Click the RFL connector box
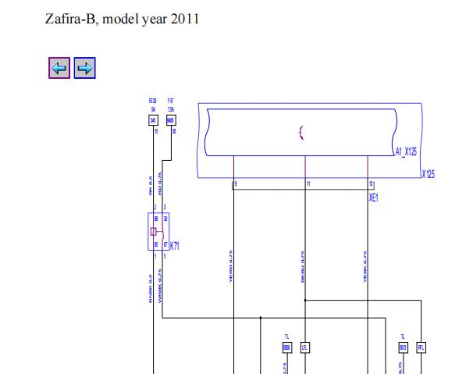This screenshot has height=374, width=473. coord(421,347)
